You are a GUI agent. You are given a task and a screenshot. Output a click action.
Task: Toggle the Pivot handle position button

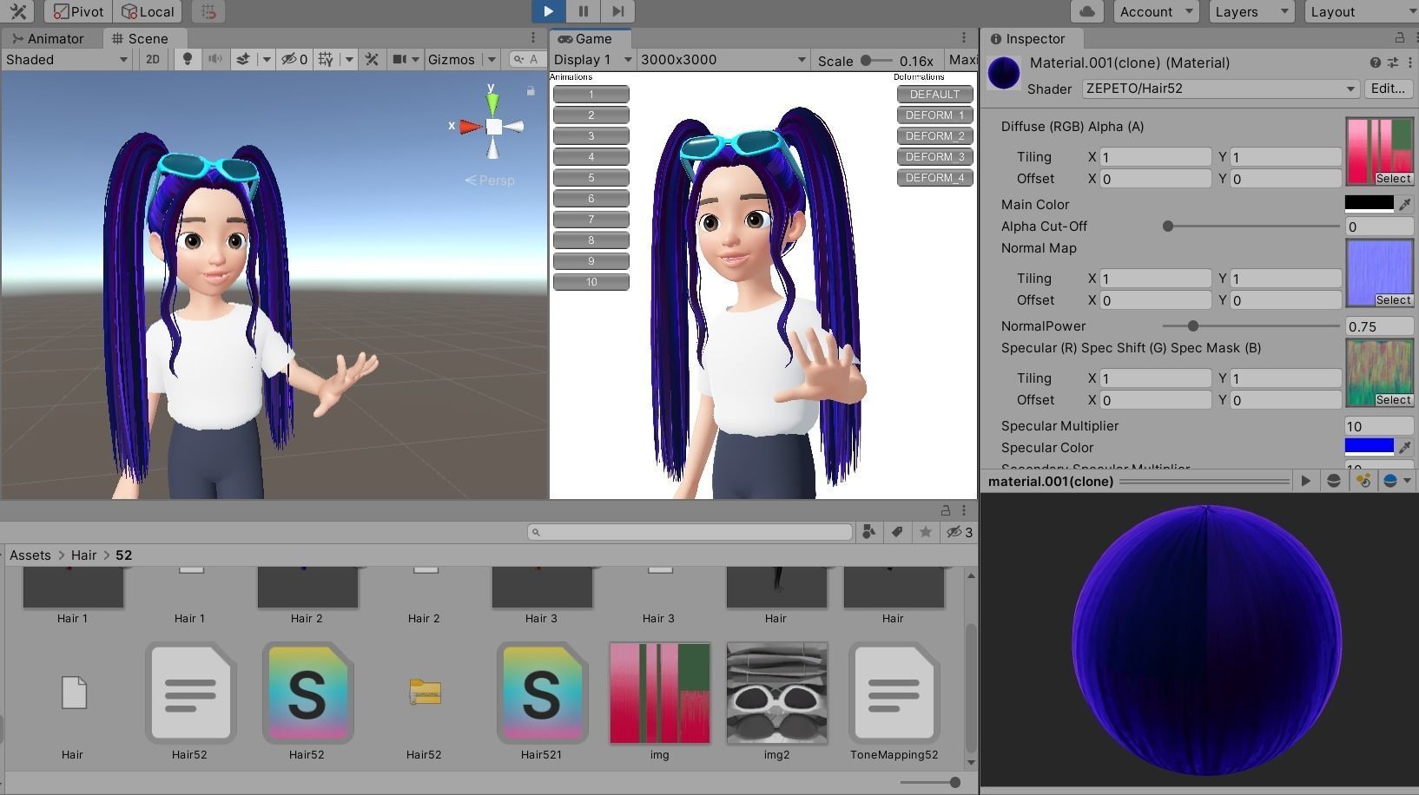click(78, 11)
